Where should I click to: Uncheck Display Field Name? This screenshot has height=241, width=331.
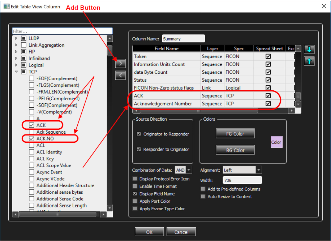point(135,194)
